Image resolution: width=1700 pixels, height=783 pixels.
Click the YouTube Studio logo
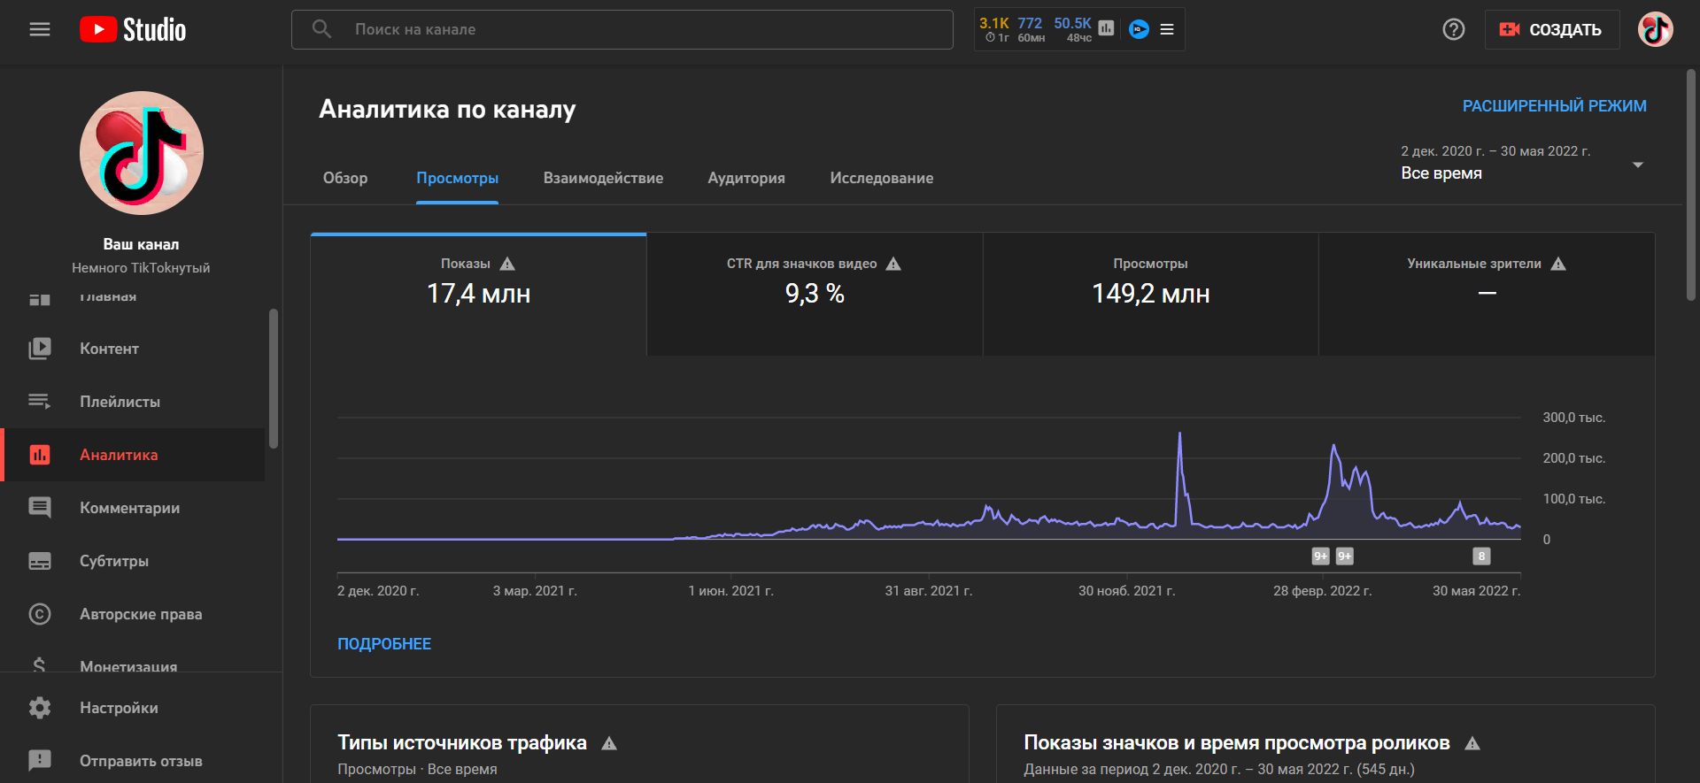pyautogui.click(x=133, y=29)
